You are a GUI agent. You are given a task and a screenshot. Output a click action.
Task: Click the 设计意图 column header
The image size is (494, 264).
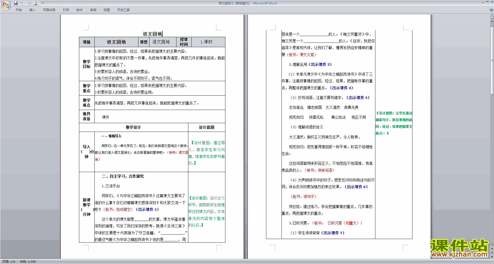click(207, 127)
